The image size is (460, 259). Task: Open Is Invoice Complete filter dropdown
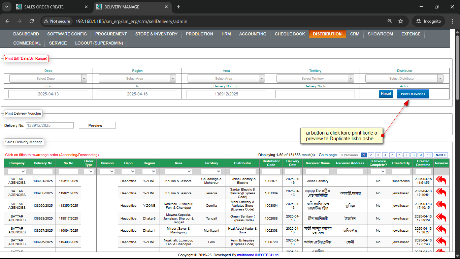coord(378,171)
